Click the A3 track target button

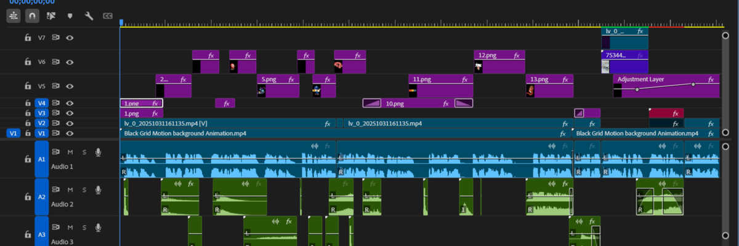(x=41, y=234)
